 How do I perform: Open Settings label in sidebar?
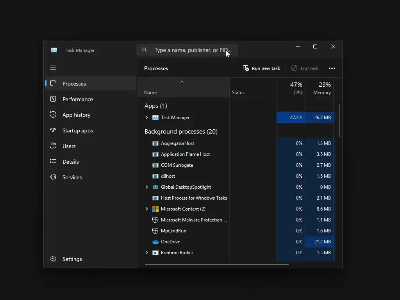point(72,259)
